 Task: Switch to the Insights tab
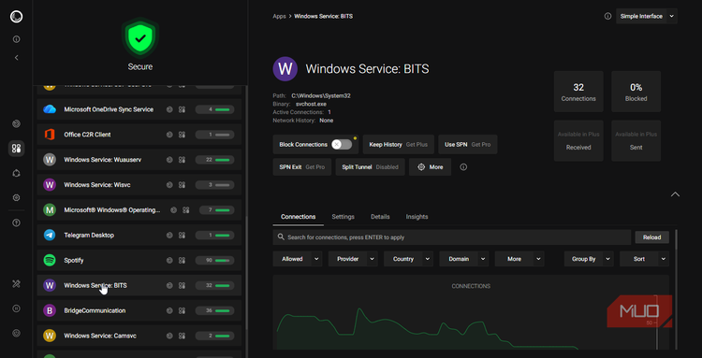417,217
